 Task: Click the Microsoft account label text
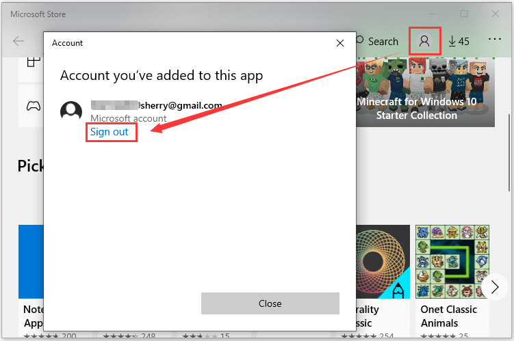pos(129,118)
